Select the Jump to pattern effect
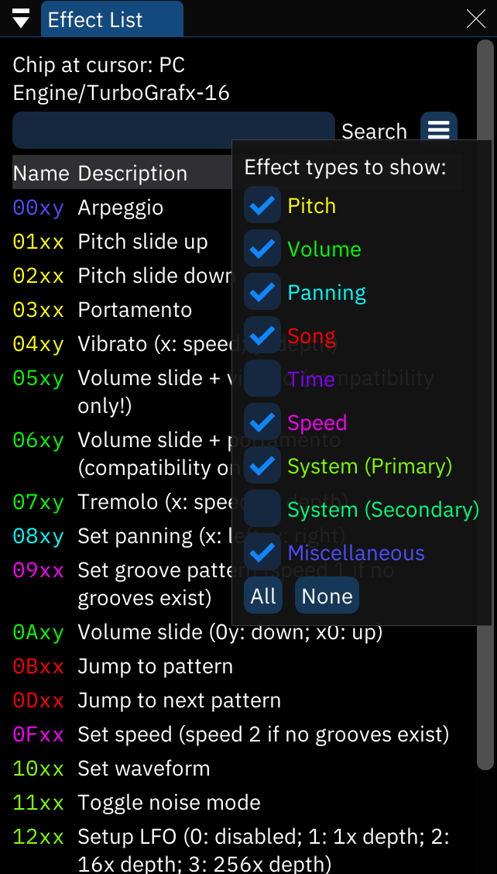The height and width of the screenshot is (874, 497). tap(155, 666)
